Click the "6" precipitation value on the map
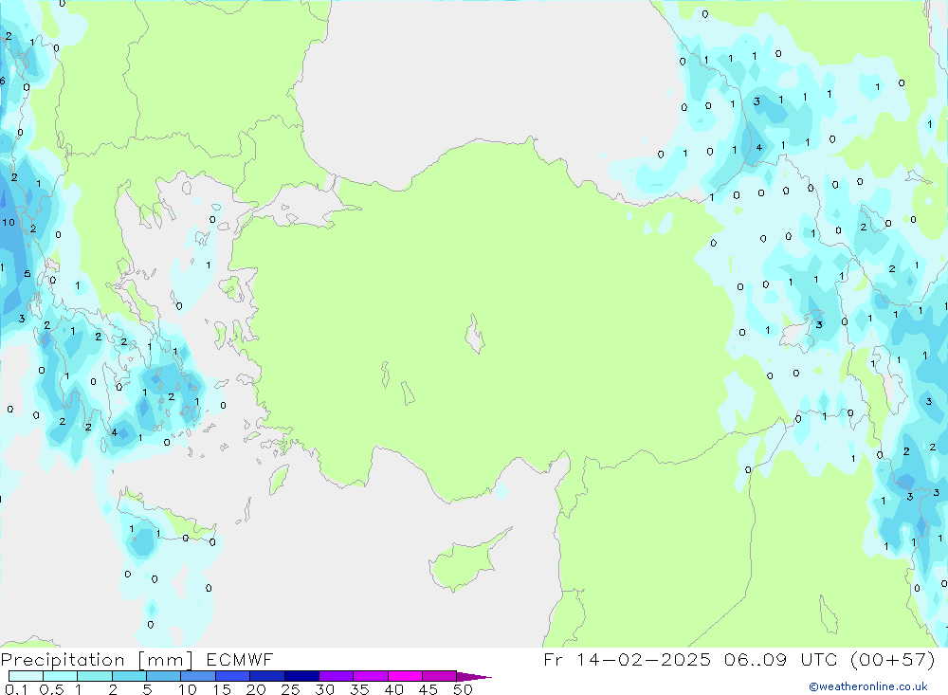 click(3, 81)
